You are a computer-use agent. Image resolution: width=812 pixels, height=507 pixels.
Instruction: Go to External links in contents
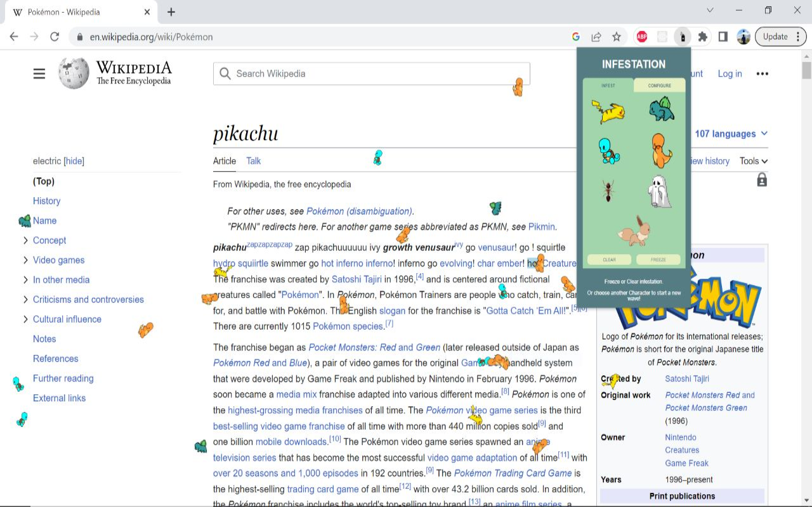click(x=59, y=398)
